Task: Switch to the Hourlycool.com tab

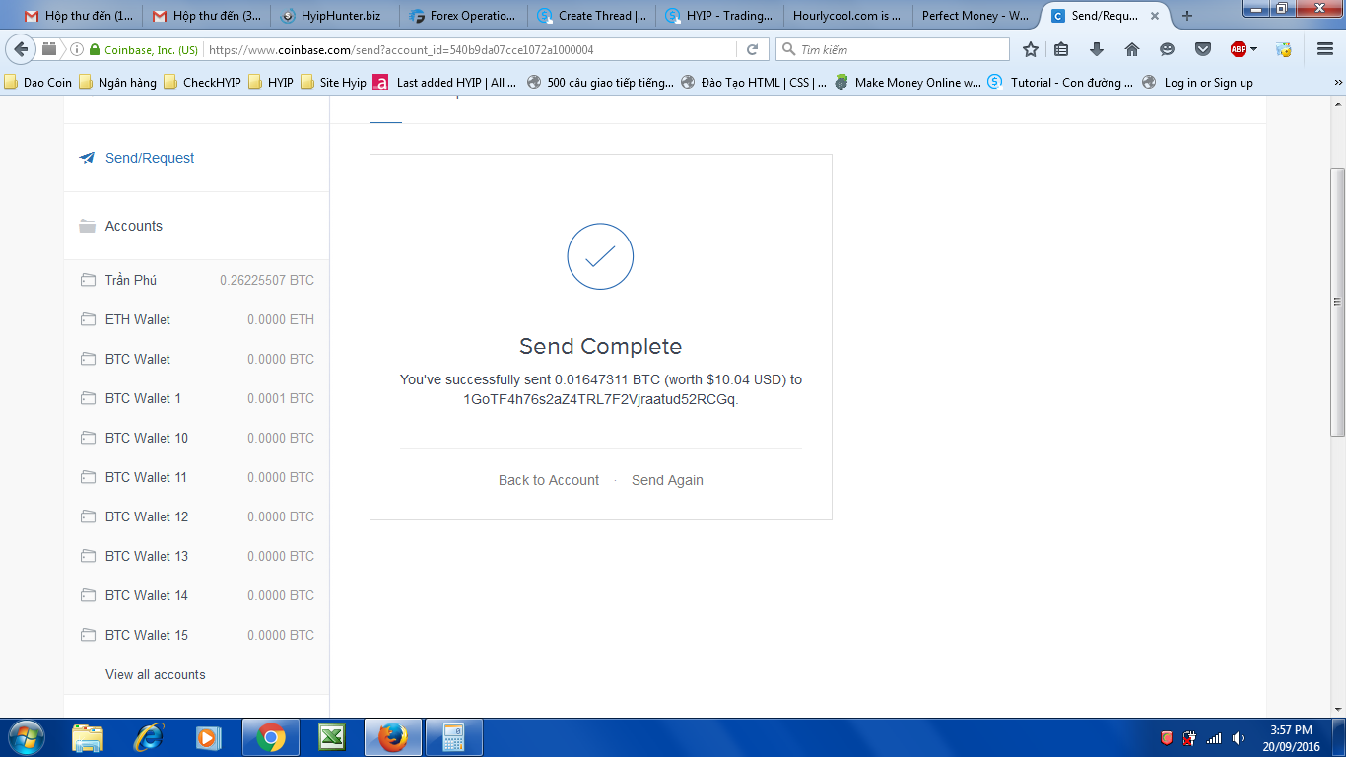Action: pyautogui.click(x=847, y=16)
